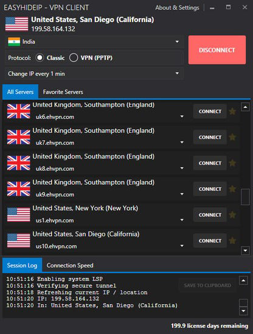This screenshot has height=334, width=253.
Task: Click the current IP 199.58.164.132 under the title
Action: 53,29
